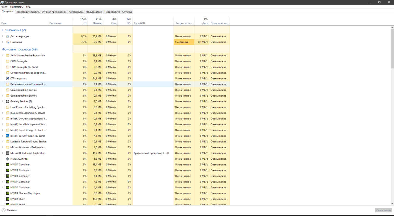The width and height of the screenshot is (394, 216).
Task: Click the scrollbar up arrow
Action: click(392, 27)
